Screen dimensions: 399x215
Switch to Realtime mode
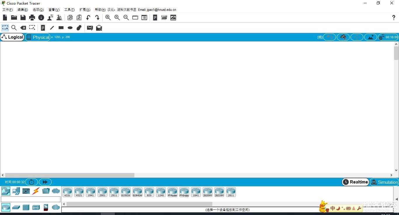click(x=355, y=182)
